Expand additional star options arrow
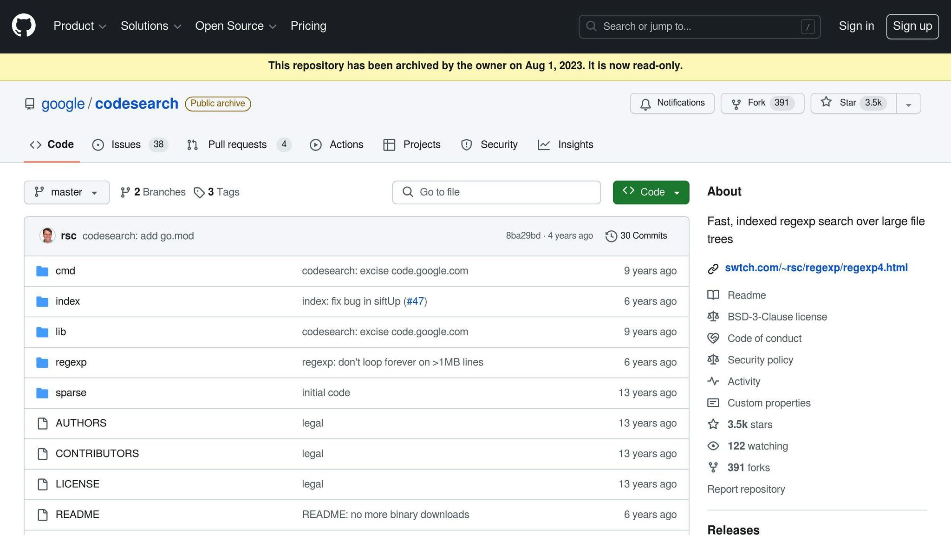The height and width of the screenshot is (535, 951). coord(908,103)
